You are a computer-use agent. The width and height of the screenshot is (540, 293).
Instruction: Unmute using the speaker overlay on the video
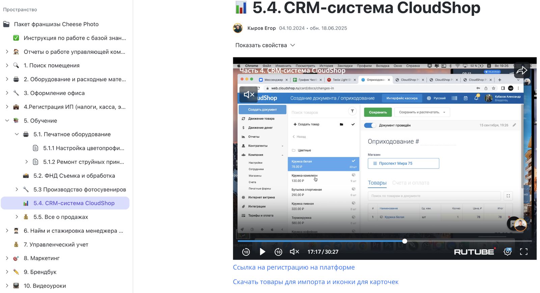pos(249,95)
